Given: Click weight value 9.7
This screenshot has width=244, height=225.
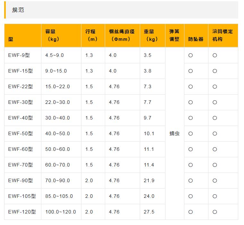Looking at the screenshot, I should point(147,118).
